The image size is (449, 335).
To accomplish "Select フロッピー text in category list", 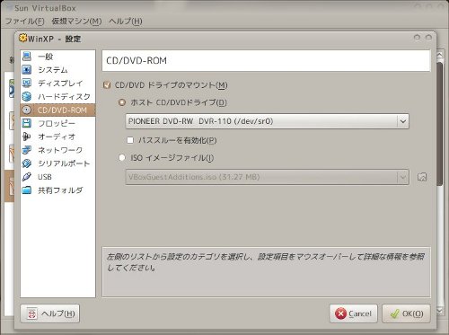I will coord(57,123).
